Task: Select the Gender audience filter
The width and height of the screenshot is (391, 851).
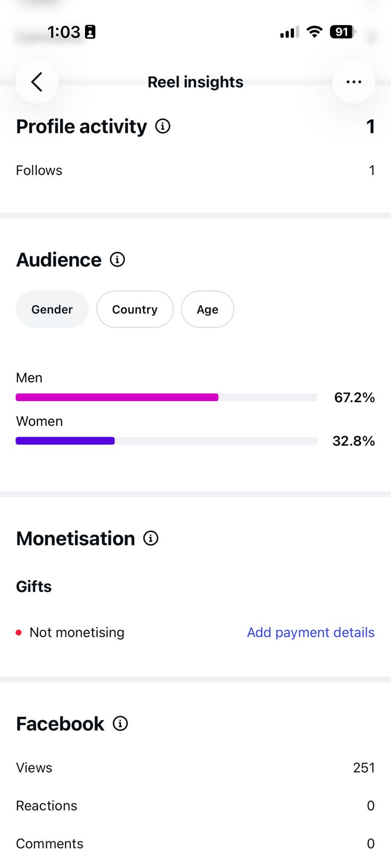Action: 52,309
